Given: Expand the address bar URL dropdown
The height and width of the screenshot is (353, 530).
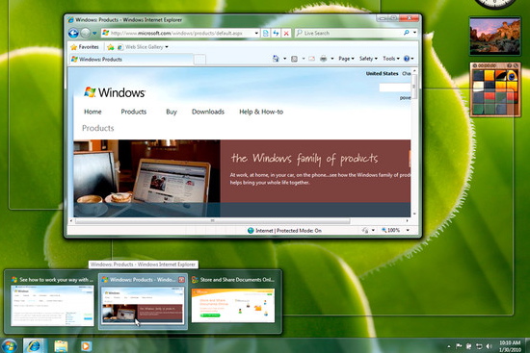Looking at the screenshot, I should point(256,33).
